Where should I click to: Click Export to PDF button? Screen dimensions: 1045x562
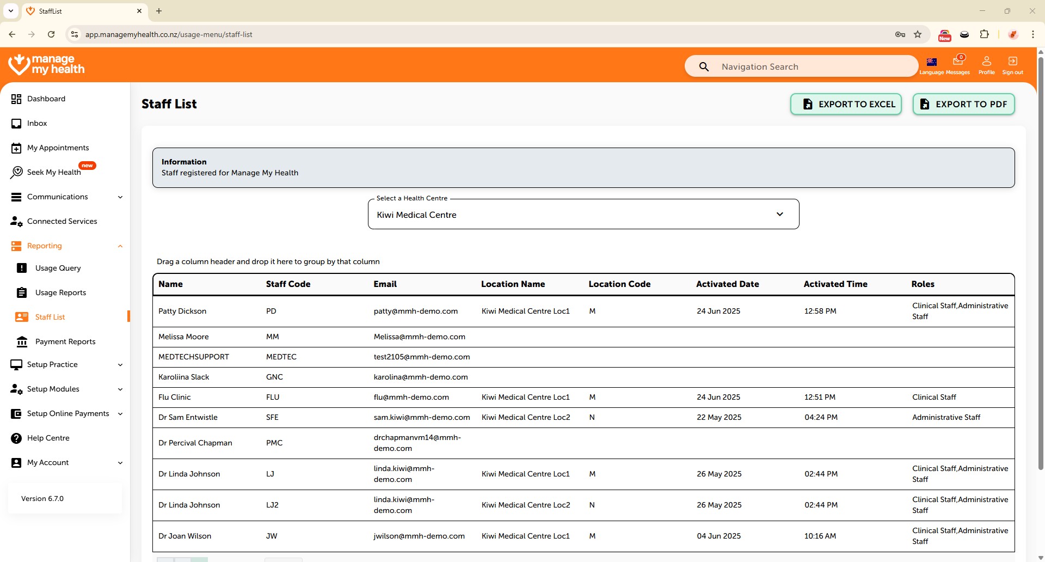coord(963,104)
